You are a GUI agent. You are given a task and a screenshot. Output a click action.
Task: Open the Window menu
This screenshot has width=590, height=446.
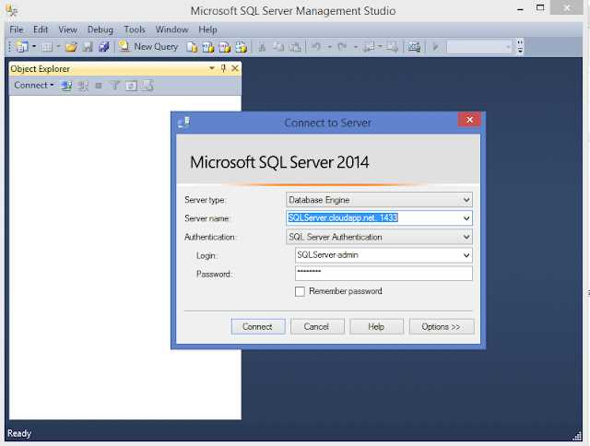coord(172,29)
